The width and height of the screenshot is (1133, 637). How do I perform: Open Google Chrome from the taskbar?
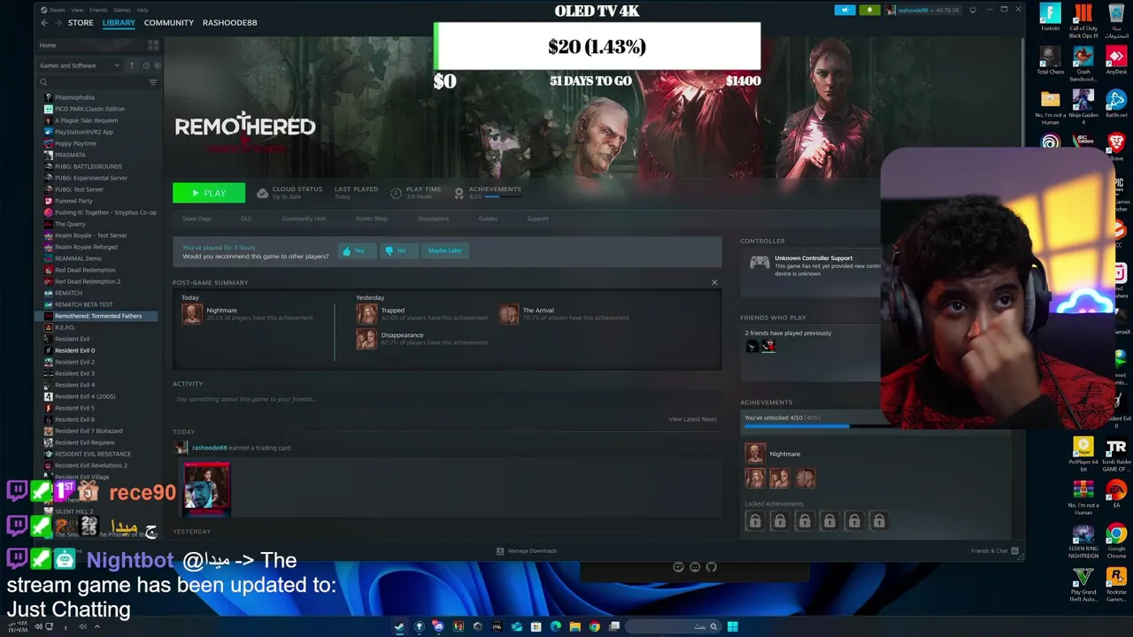click(x=594, y=626)
